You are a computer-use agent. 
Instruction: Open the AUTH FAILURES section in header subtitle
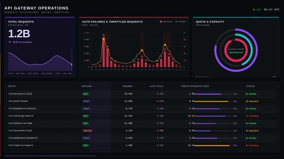(x=29, y=12)
